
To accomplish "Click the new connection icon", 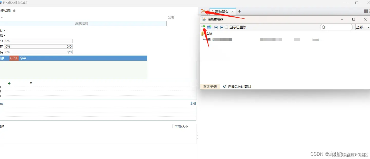I will [x=203, y=27].
